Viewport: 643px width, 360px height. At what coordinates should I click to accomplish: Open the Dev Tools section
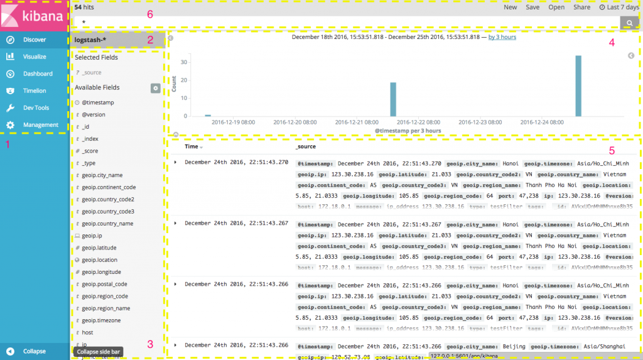point(35,108)
